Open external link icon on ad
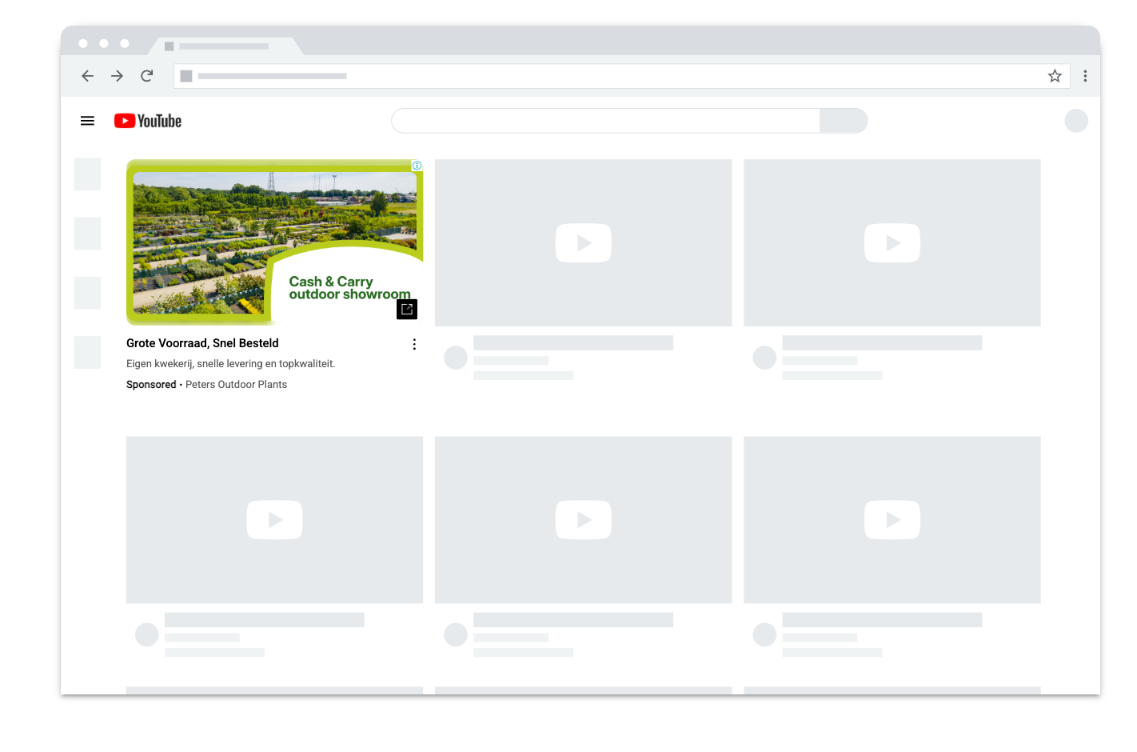 click(x=407, y=309)
